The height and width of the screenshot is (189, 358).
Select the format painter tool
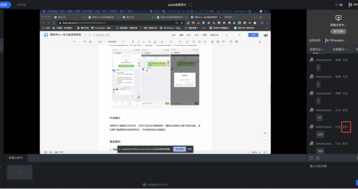85,42
